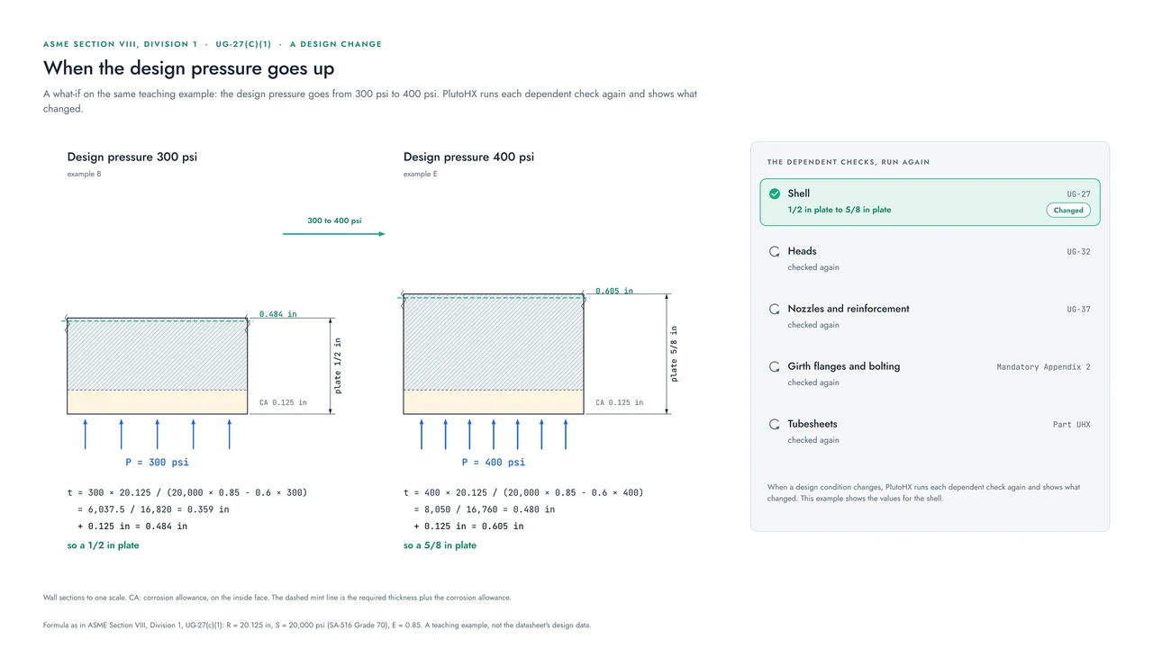Click the '300 to 400 psi' arrow label
The width and height of the screenshot is (1153, 648).
[334, 220]
